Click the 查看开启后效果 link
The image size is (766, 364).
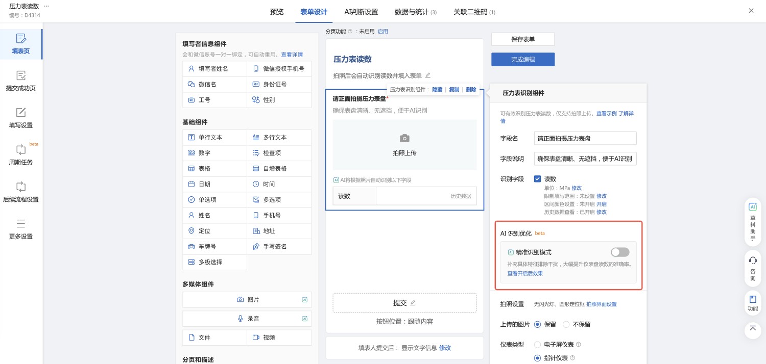525,273
